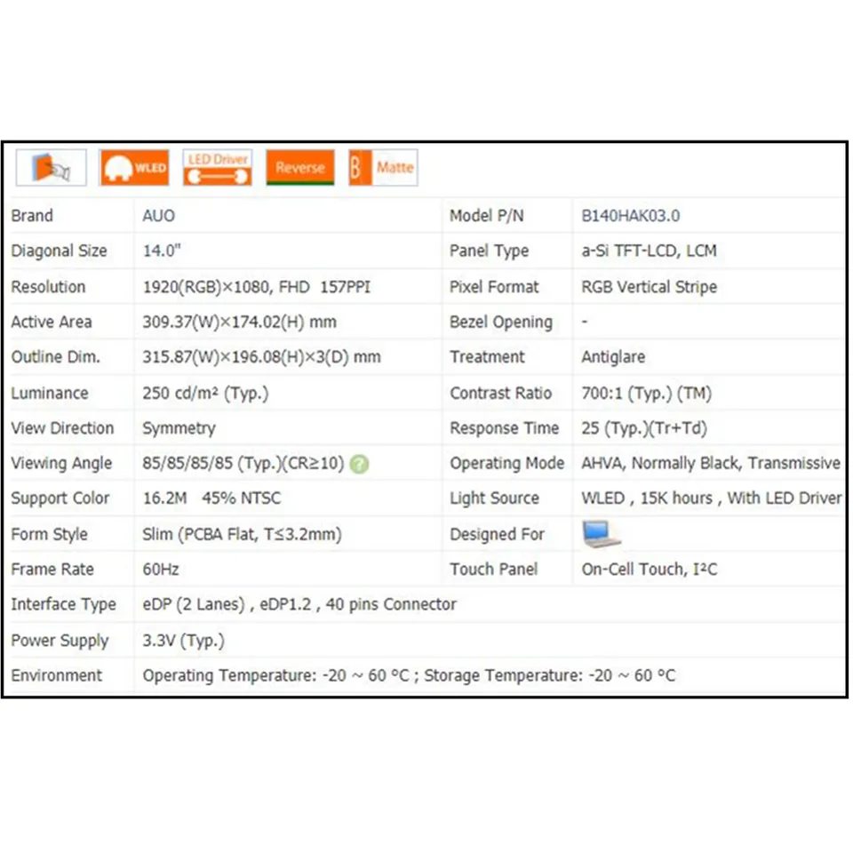
Task: Click the Outline Dim. label
Action: point(55,357)
